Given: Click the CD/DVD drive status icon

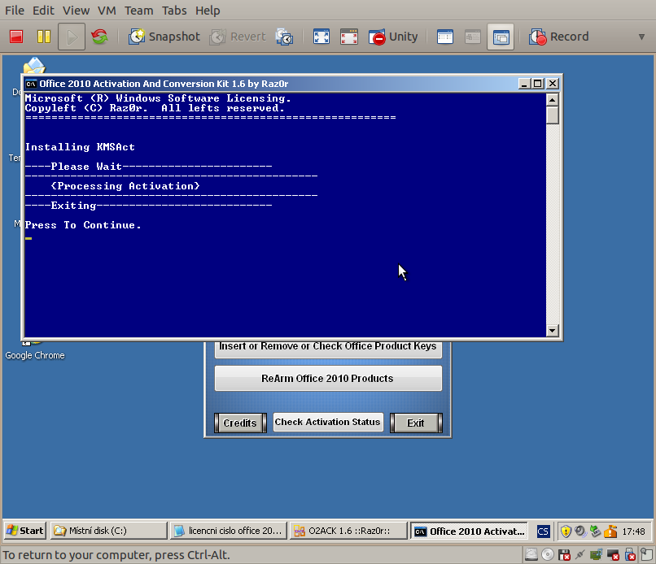Looking at the screenshot, I should (548, 555).
